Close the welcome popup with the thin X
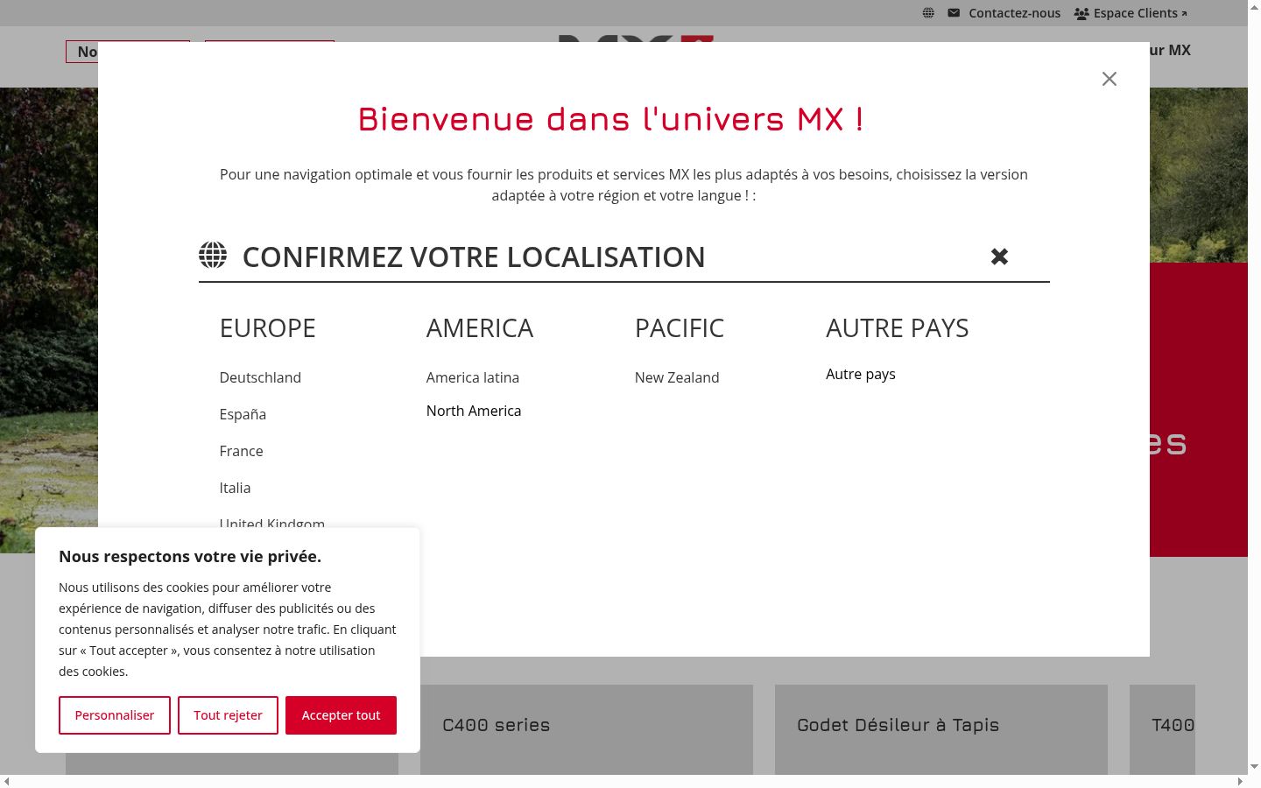Screen dimensions: 1261x788 [1110, 79]
